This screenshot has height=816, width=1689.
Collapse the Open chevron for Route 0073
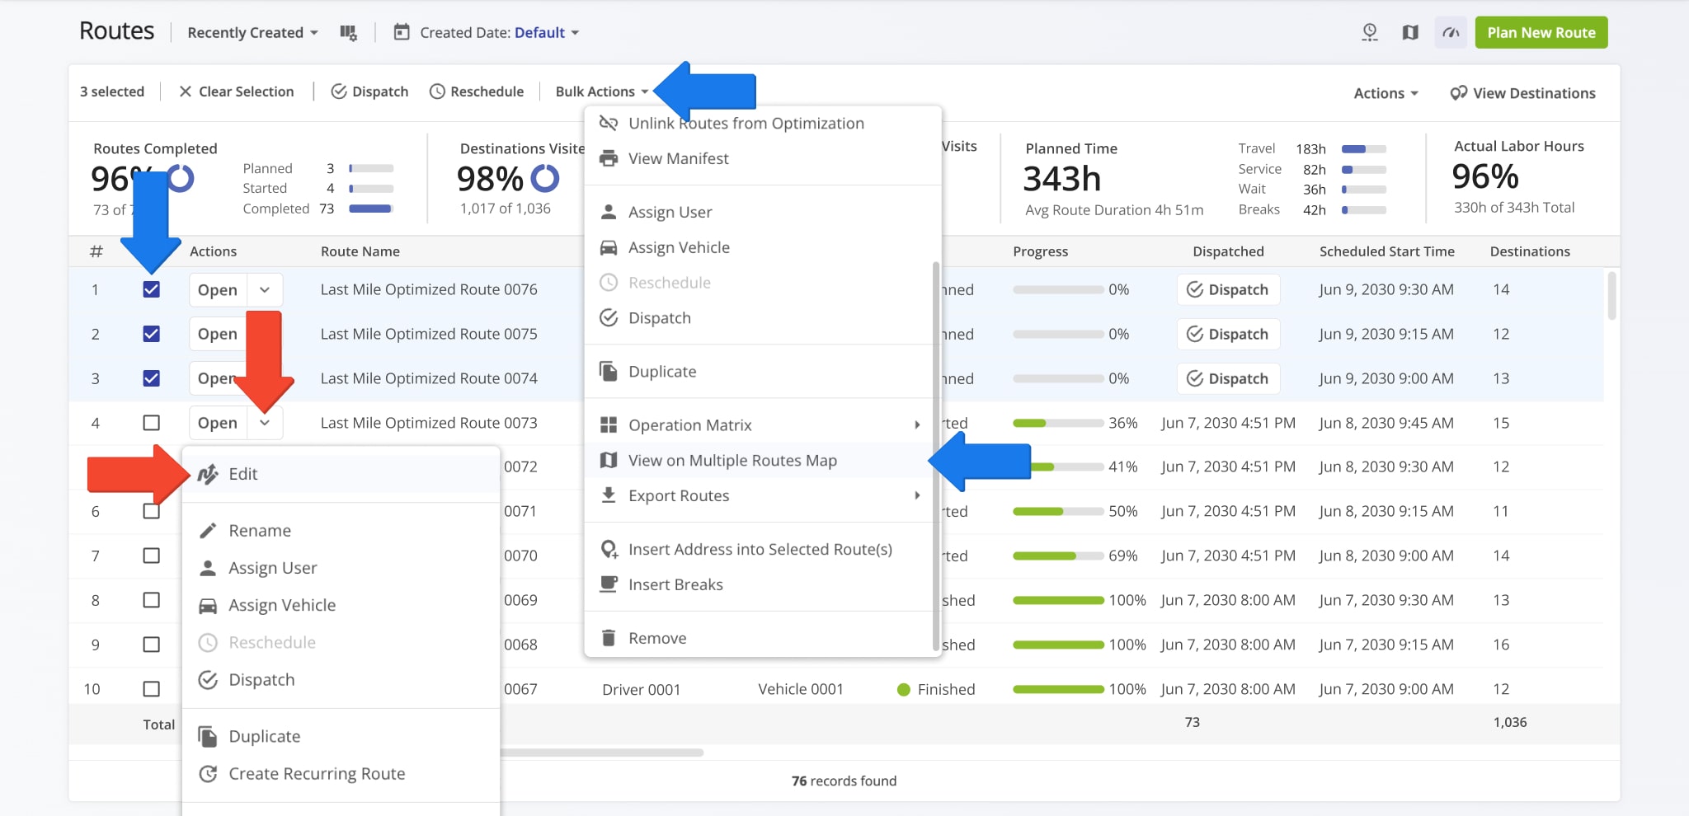pos(265,423)
